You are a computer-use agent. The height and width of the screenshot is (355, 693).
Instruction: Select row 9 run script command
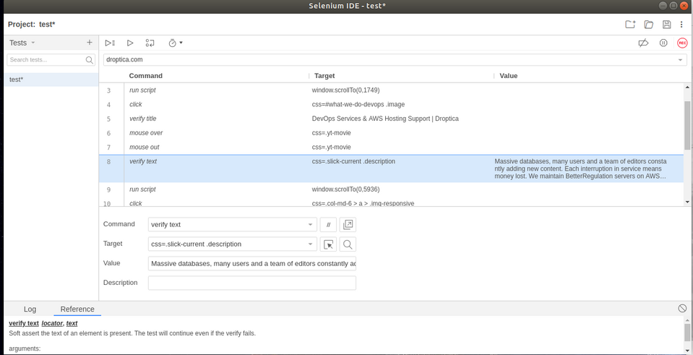pos(391,189)
